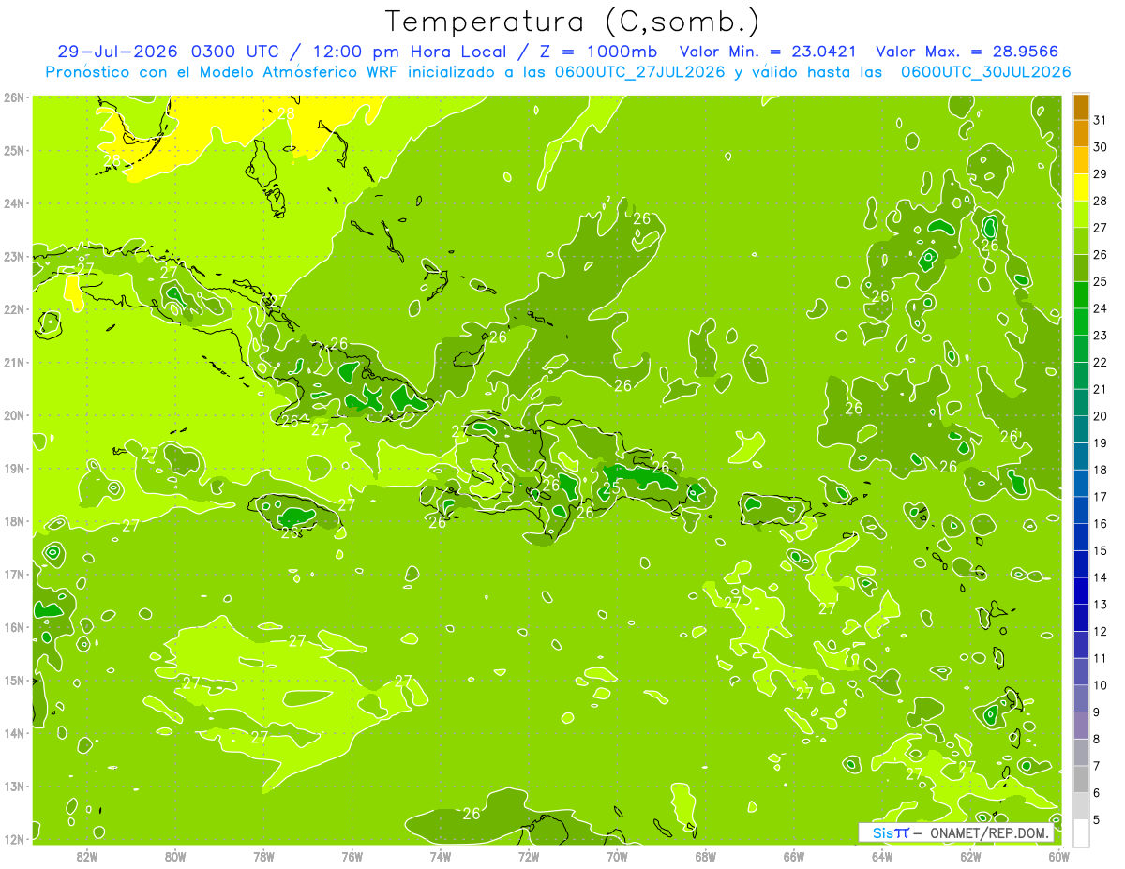1125x869 pixels.
Task: Click the 29 label on the color scale
Action: point(1101,173)
